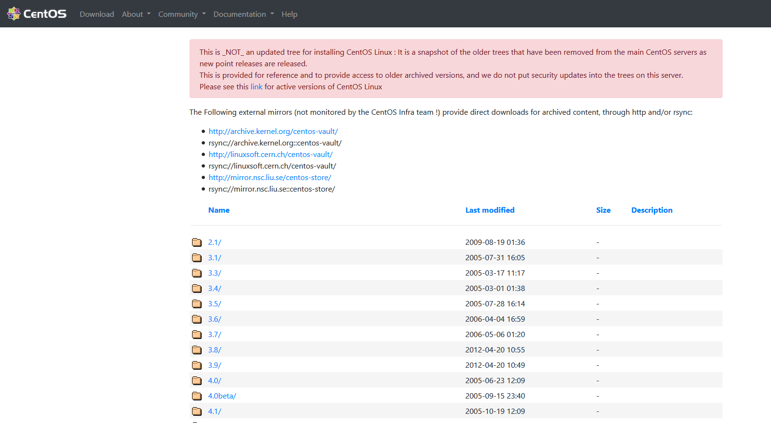This screenshot has height=423, width=771.
Task: Open mirror.nsc.liu.se centos-store http mirror
Action: pos(270,177)
